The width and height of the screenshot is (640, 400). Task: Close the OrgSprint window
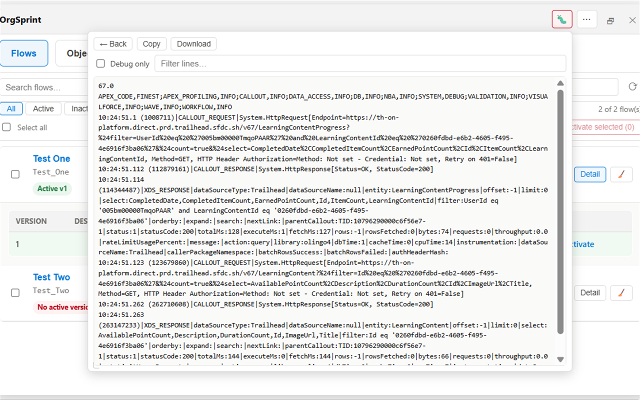pos(632,20)
